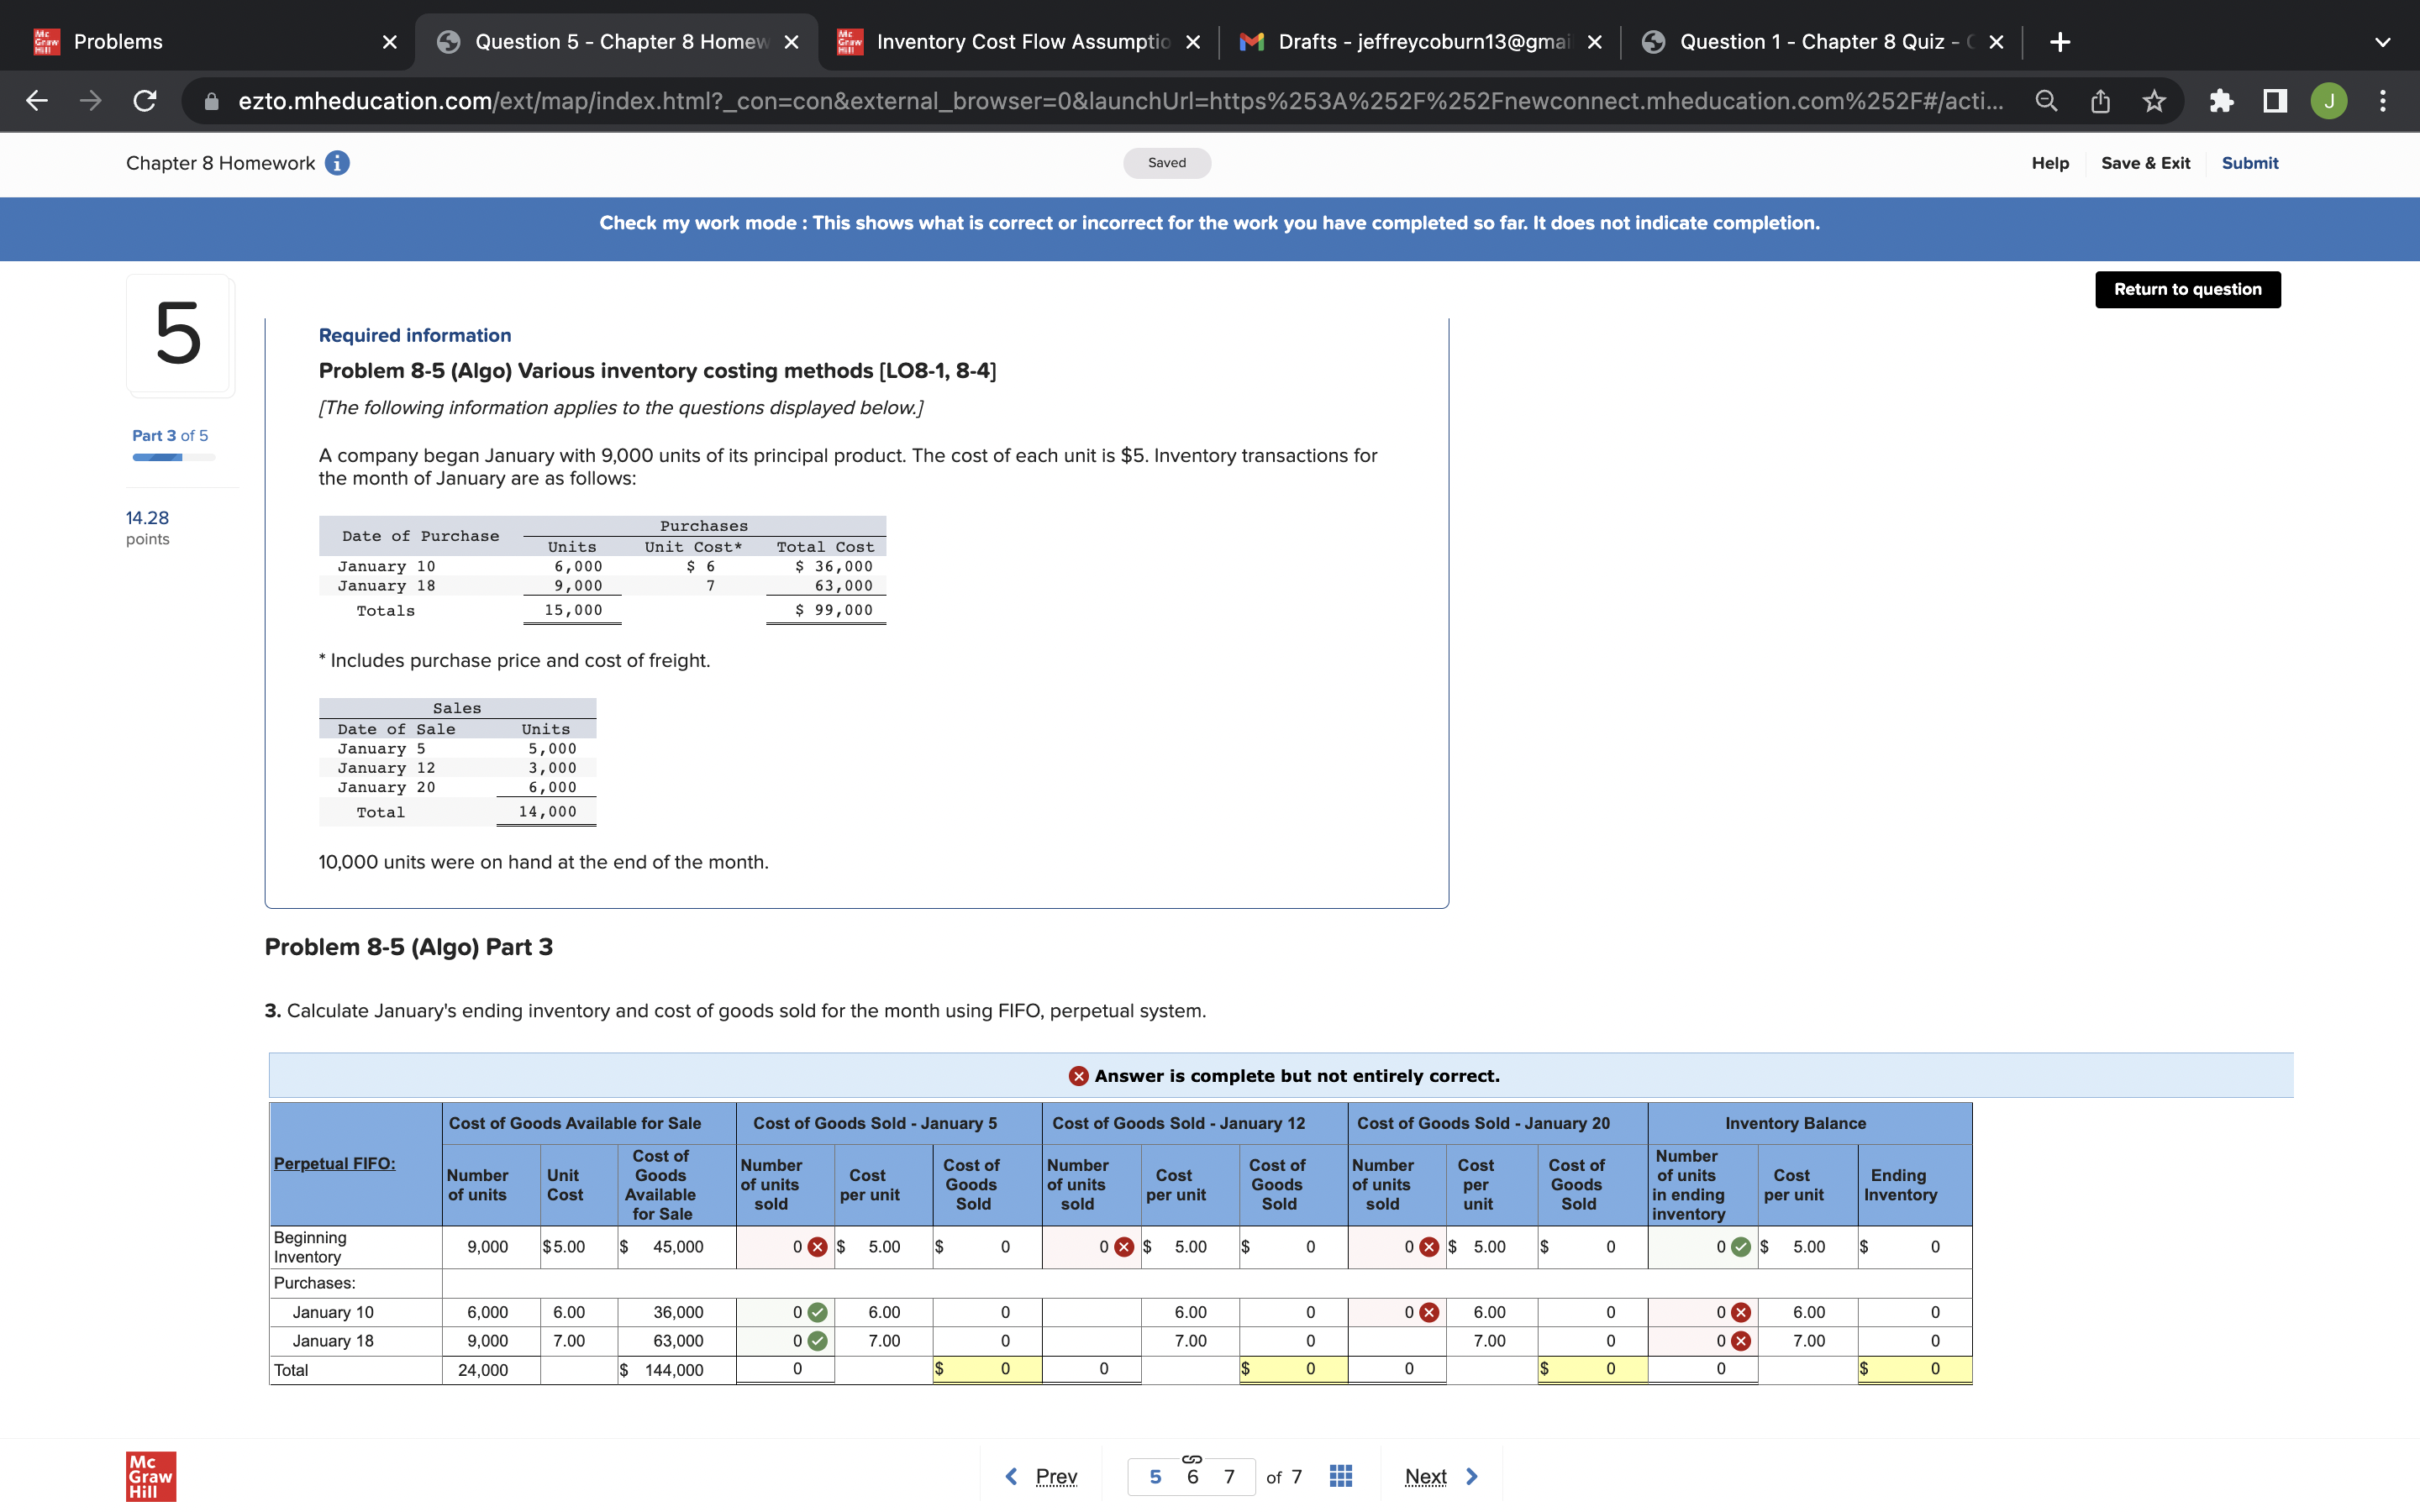Click the info icon beside Chapter 8 Homework
This screenshot has height=1512, width=2420.
click(x=337, y=163)
